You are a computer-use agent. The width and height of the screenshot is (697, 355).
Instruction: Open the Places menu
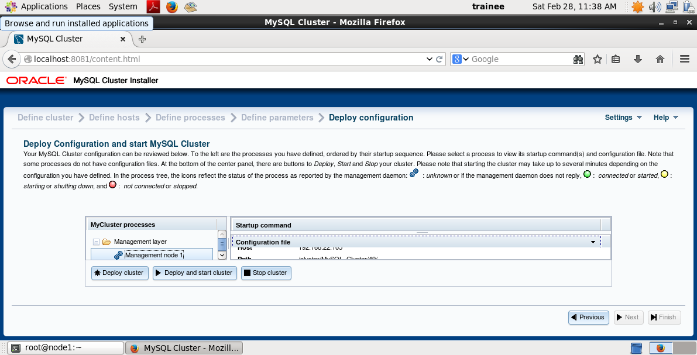pyautogui.click(x=88, y=6)
